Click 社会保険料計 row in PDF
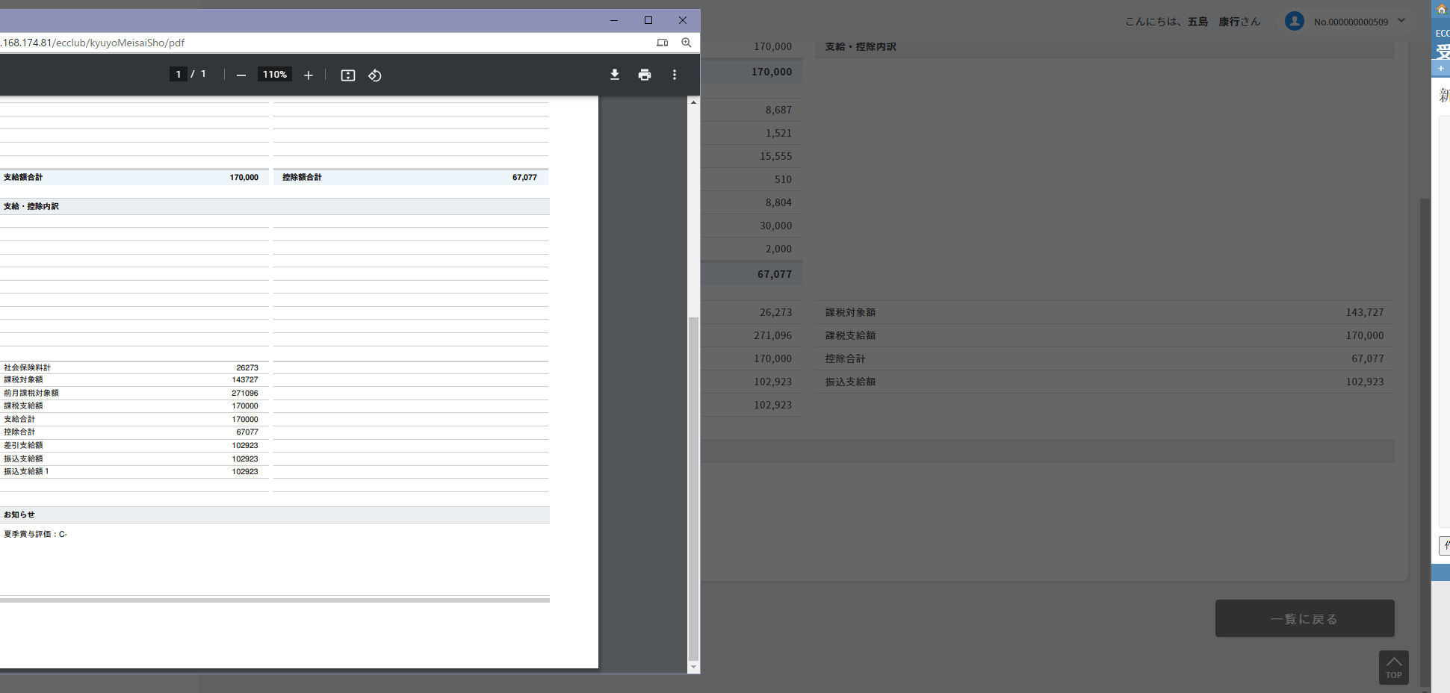1450x693 pixels. pyautogui.click(x=133, y=367)
